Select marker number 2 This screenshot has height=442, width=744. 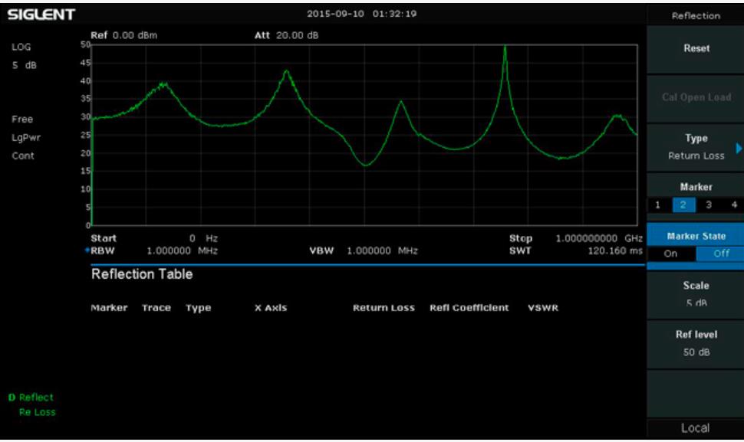pos(681,205)
